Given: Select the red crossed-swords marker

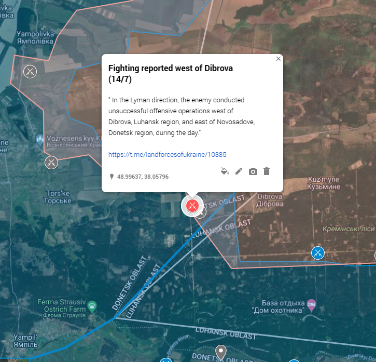Looking at the screenshot, I should point(192,206).
